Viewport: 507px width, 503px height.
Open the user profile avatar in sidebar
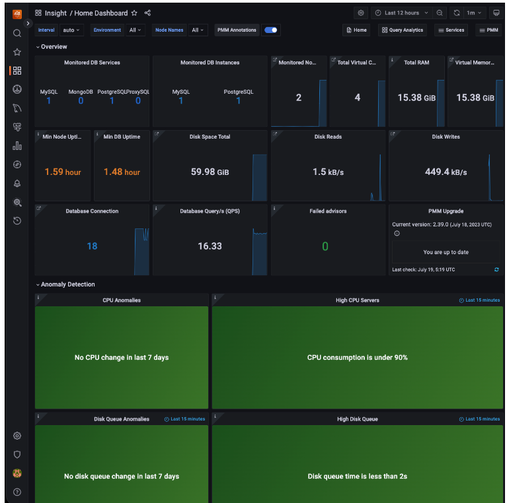point(17,473)
